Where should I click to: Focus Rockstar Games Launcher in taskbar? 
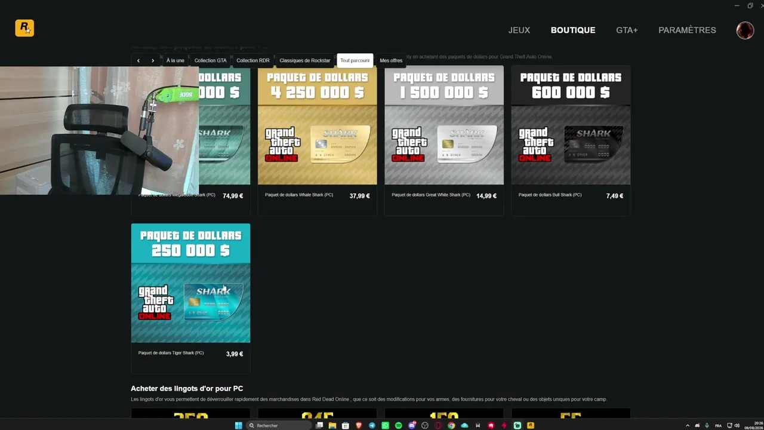coord(531,425)
